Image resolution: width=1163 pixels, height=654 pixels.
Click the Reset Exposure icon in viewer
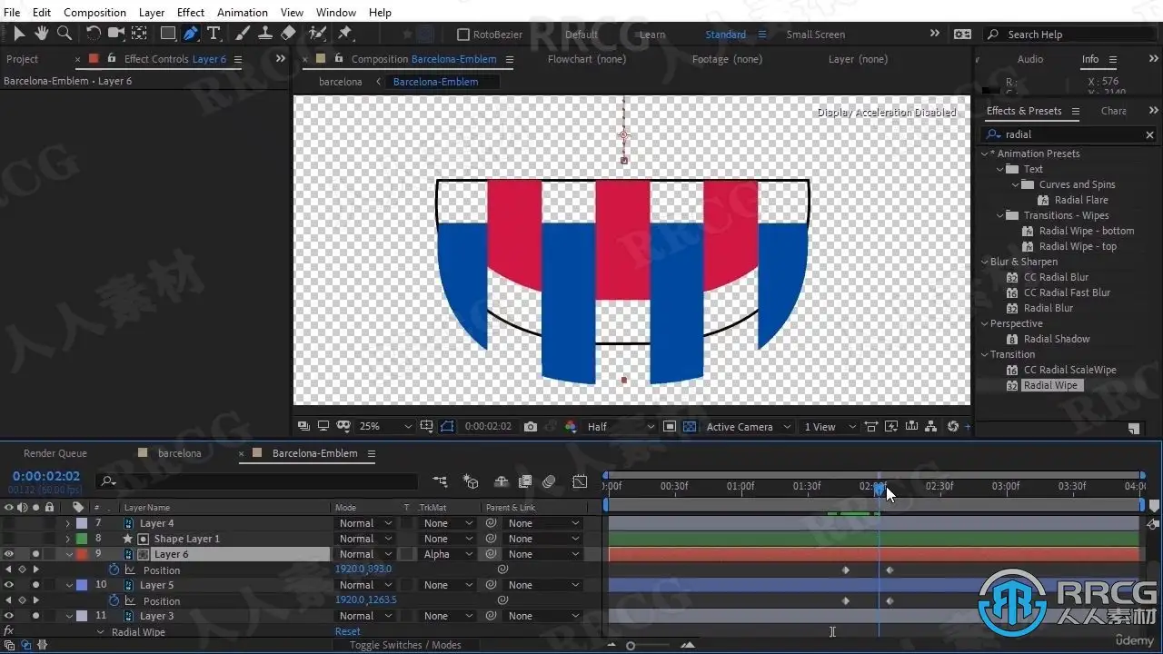(953, 427)
